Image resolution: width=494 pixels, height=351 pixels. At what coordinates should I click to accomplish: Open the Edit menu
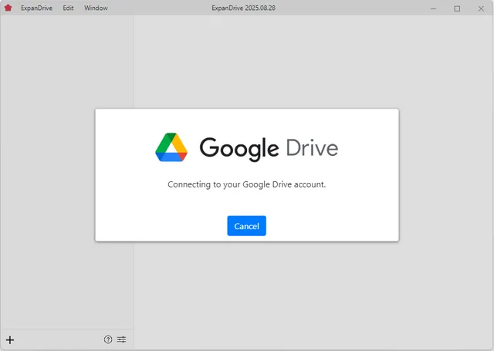(x=68, y=8)
